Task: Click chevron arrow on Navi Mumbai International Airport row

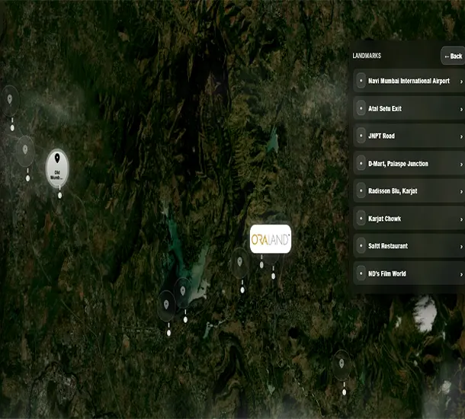Action: pyautogui.click(x=461, y=82)
